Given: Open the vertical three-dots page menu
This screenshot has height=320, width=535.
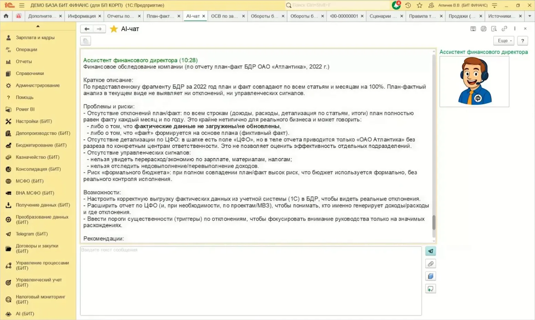Looking at the screenshot, I should [515, 29].
